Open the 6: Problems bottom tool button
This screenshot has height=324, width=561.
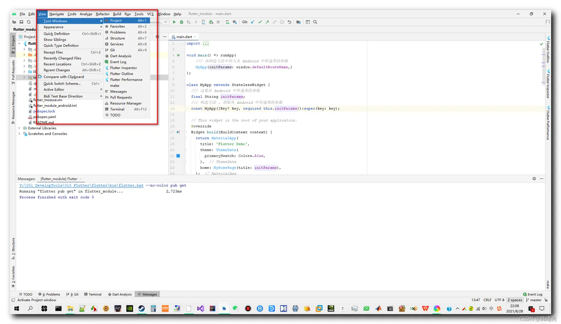49,294
